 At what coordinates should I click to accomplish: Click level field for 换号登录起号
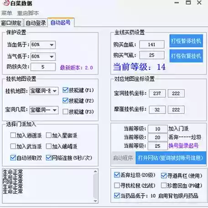point(158,146)
